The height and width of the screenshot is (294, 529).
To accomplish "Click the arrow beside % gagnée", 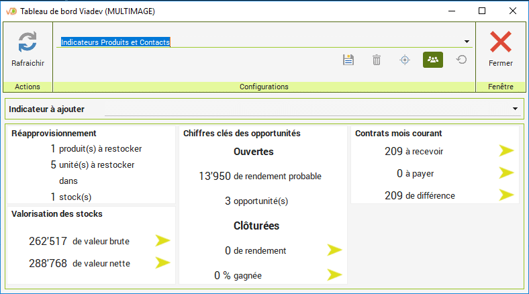I will (334, 275).
